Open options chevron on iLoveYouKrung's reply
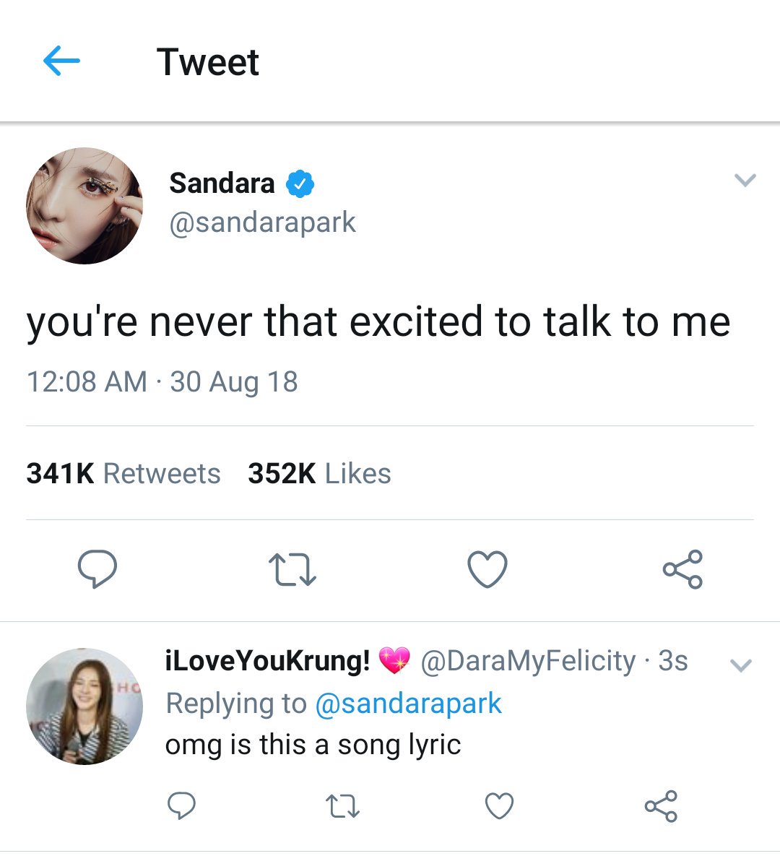Viewport: 780px width, 856px height. tap(741, 665)
